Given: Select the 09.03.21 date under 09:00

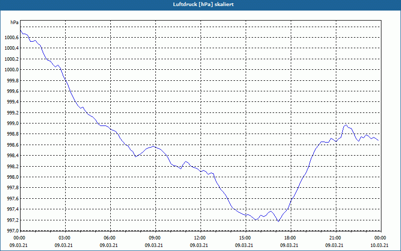Looking at the screenshot, I should point(154,245).
